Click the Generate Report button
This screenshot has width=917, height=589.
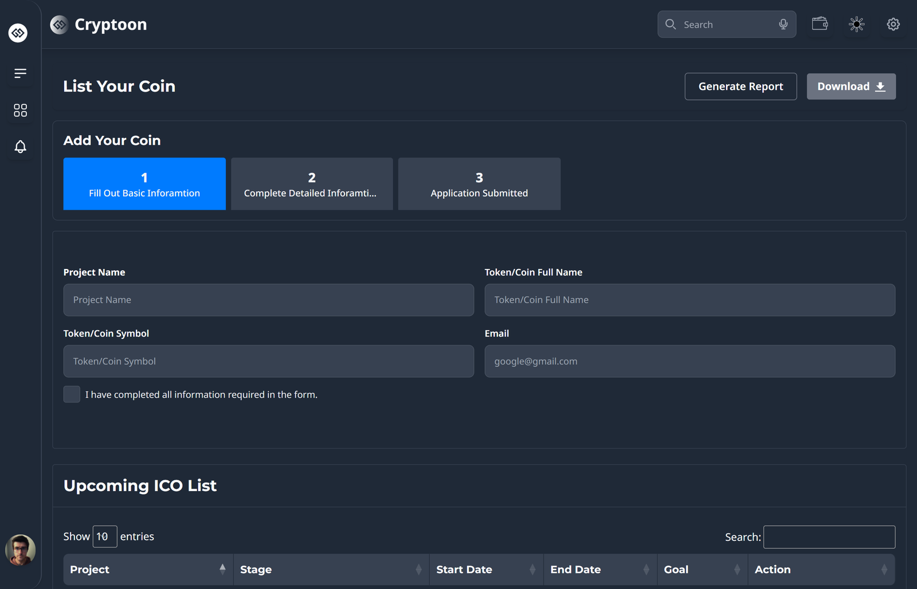tap(740, 86)
